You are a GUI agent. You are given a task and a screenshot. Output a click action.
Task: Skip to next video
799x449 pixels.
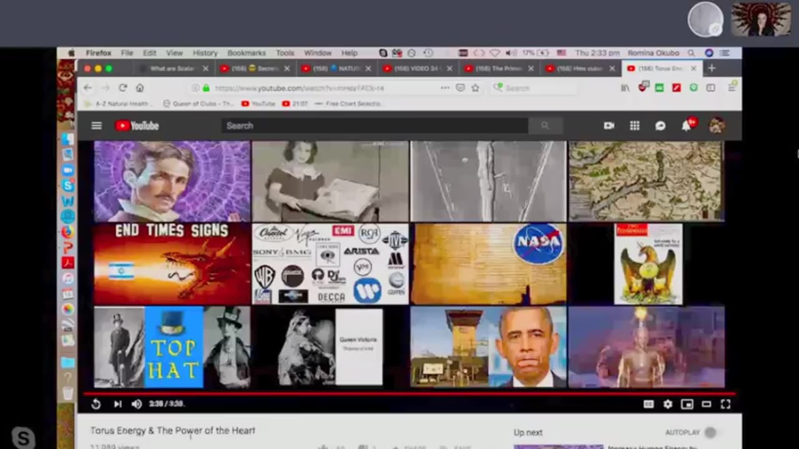117,404
